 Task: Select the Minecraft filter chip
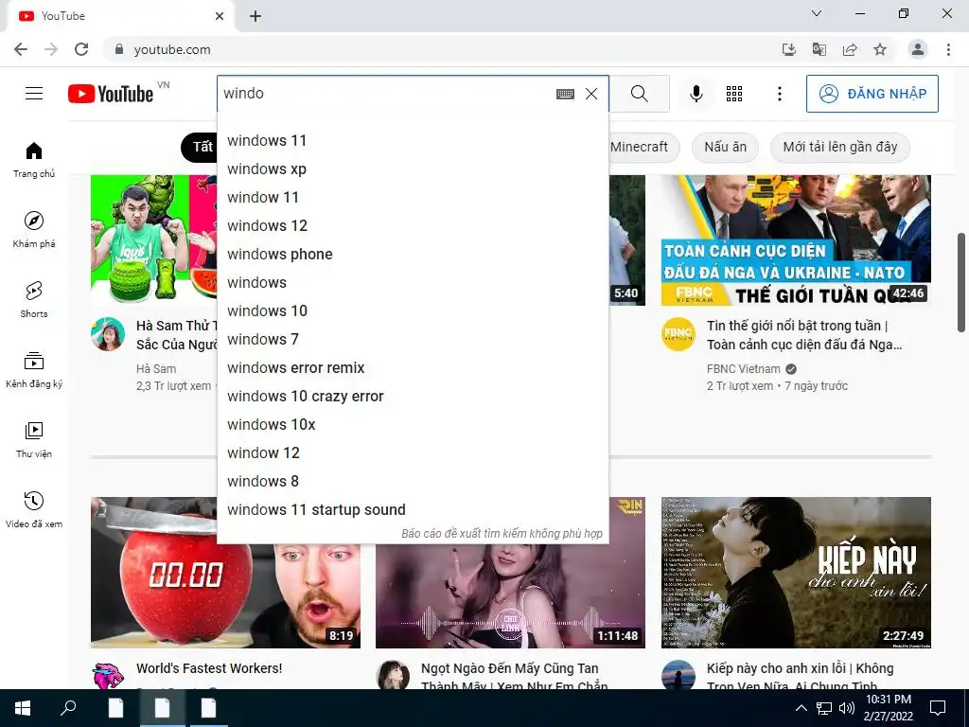(x=643, y=147)
